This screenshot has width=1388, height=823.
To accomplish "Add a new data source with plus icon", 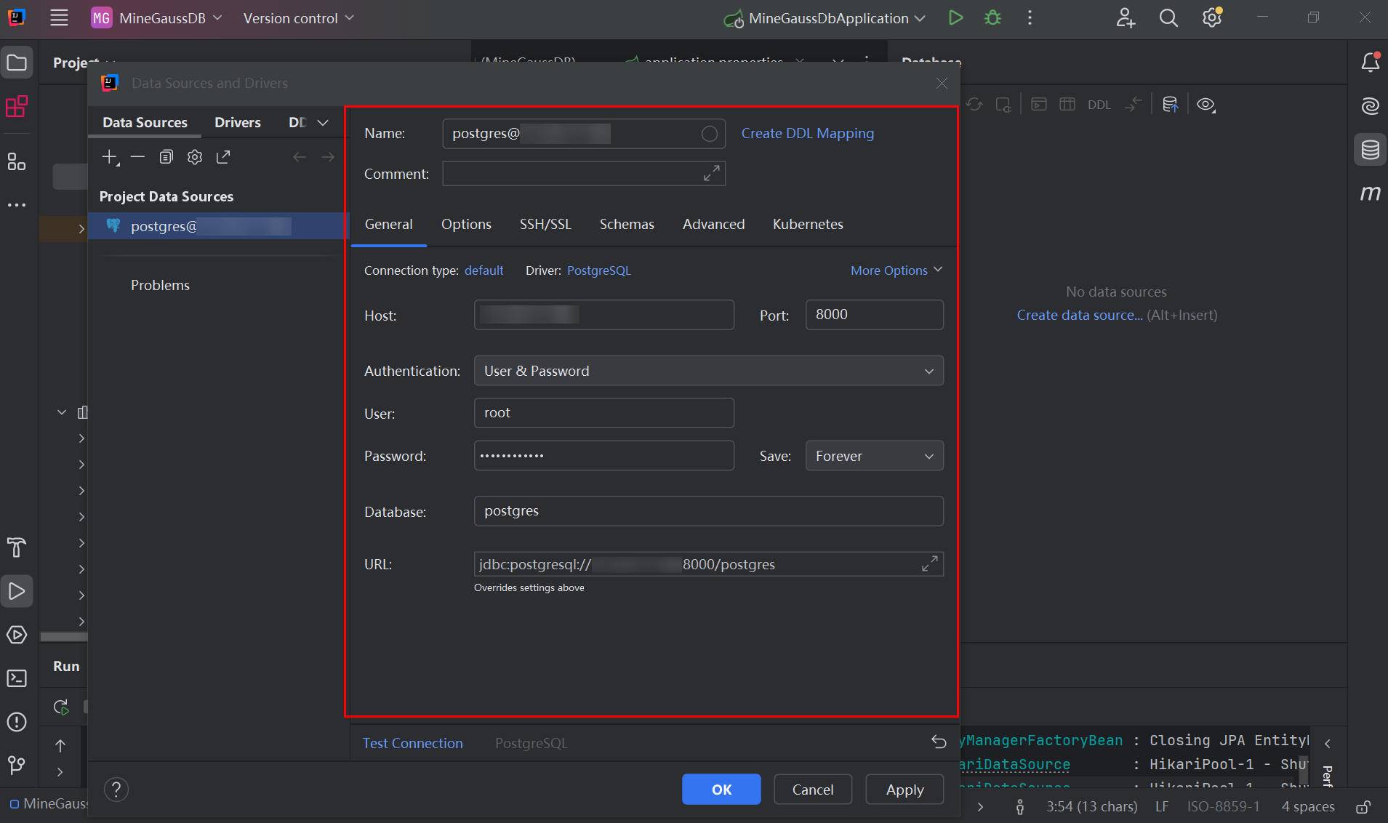I will pos(110,157).
